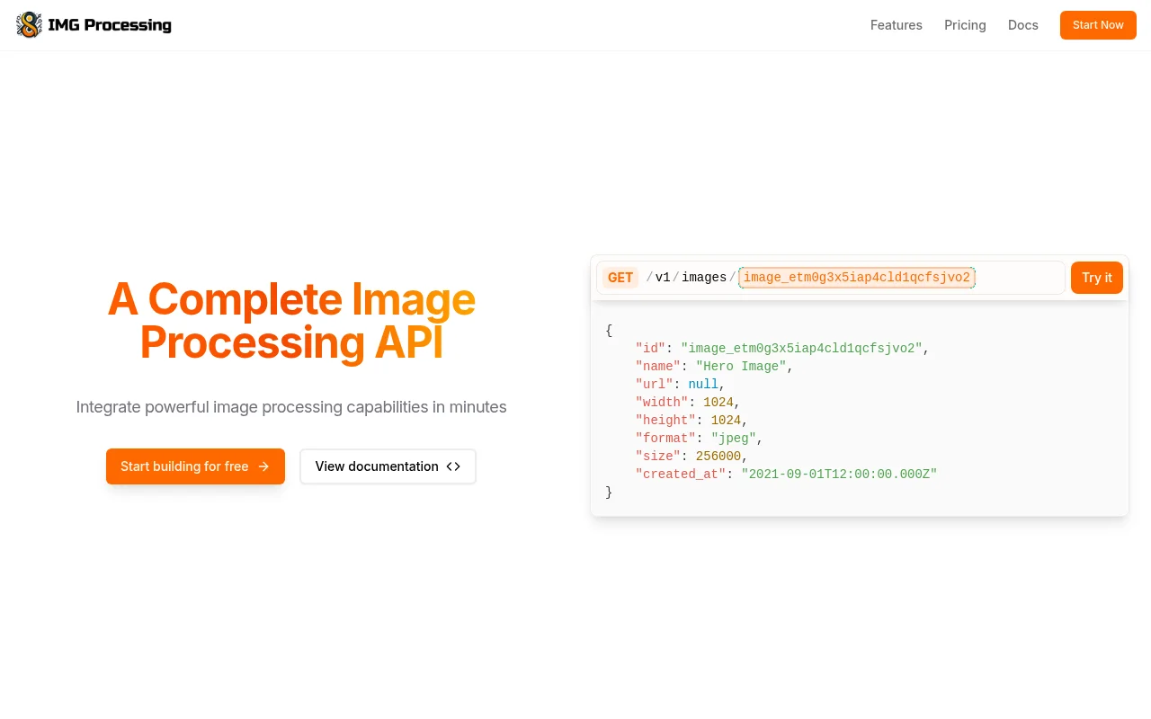Open Docs from the top navigation
The width and height of the screenshot is (1151, 719).
pos(1022,25)
